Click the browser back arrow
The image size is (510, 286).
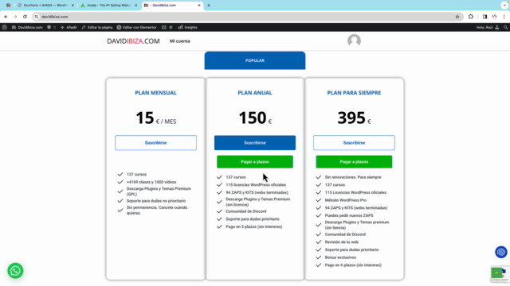(x=6, y=17)
